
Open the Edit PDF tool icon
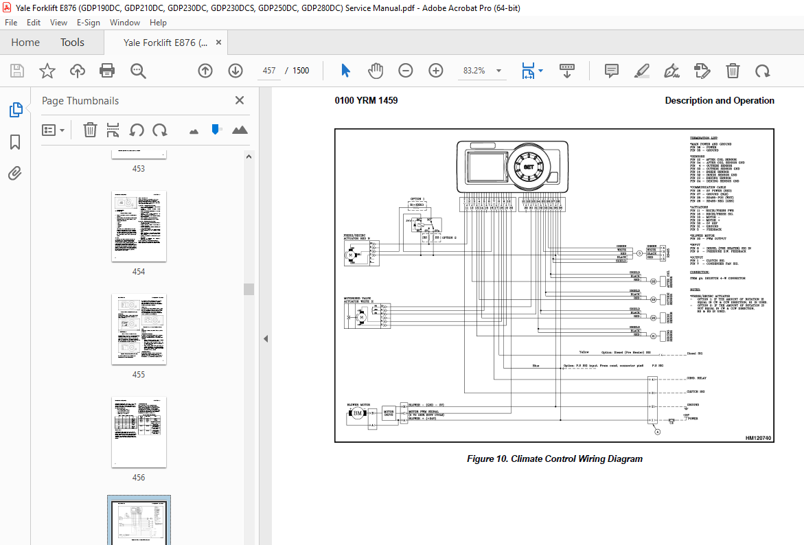[x=702, y=71]
